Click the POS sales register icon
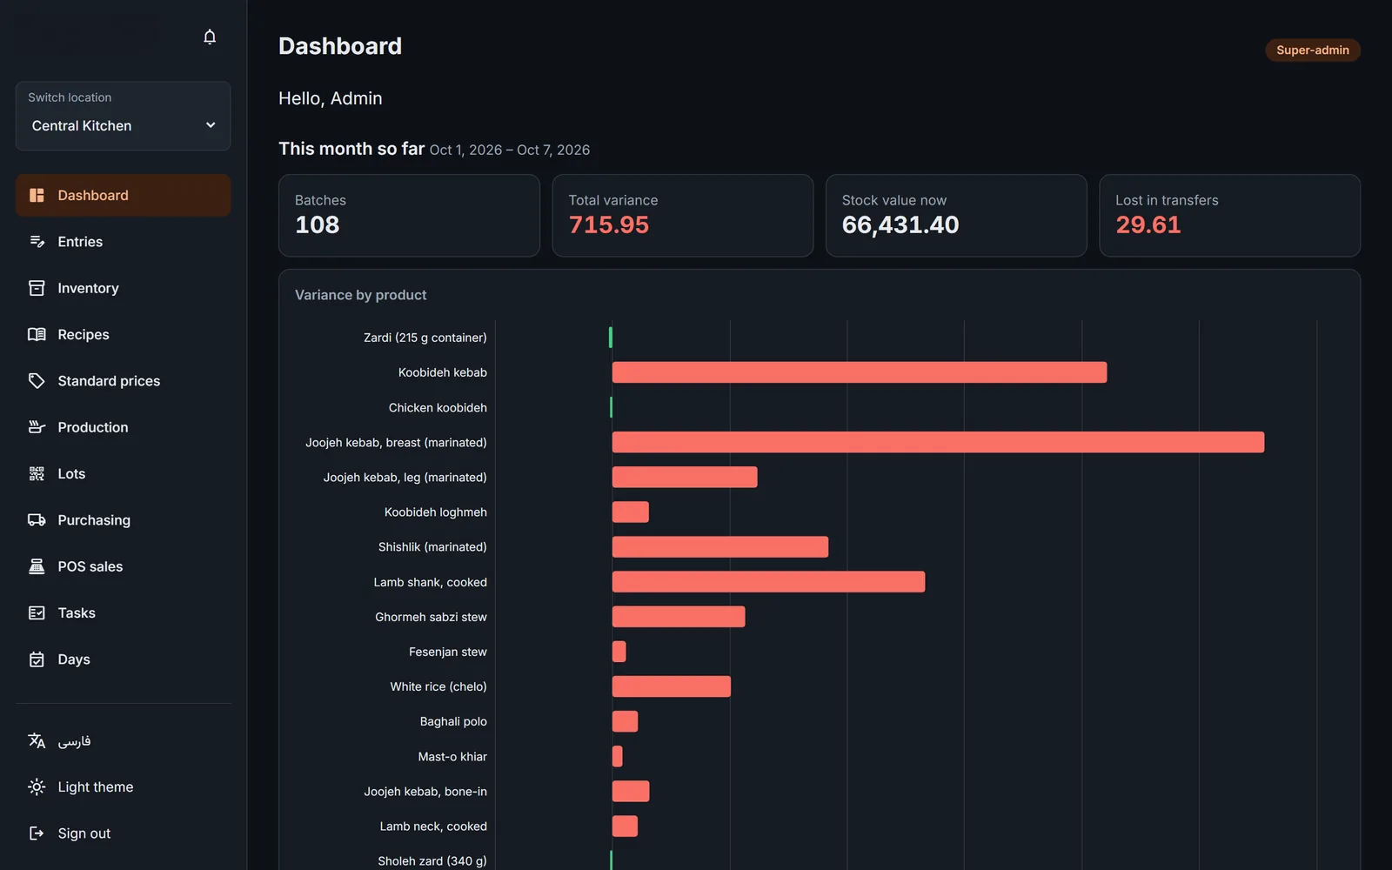Image resolution: width=1392 pixels, height=870 pixels. [37, 566]
